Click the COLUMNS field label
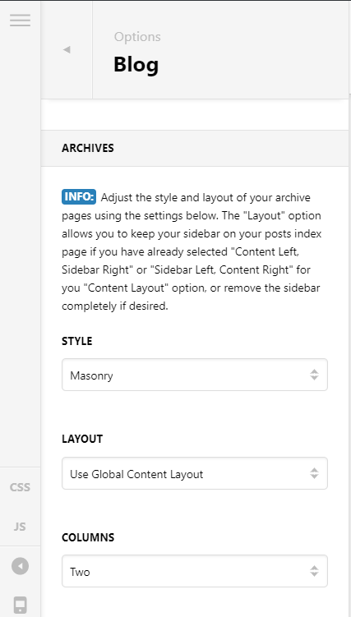 coord(88,537)
